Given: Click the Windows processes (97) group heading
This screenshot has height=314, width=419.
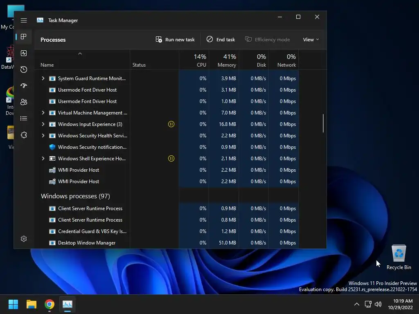Looking at the screenshot, I should point(75,196).
